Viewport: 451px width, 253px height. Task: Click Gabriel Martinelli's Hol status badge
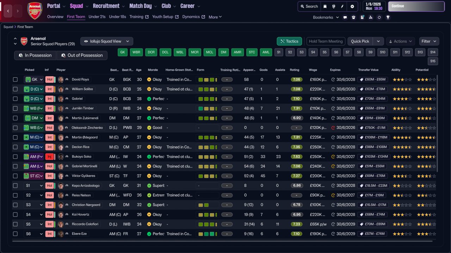(50, 166)
